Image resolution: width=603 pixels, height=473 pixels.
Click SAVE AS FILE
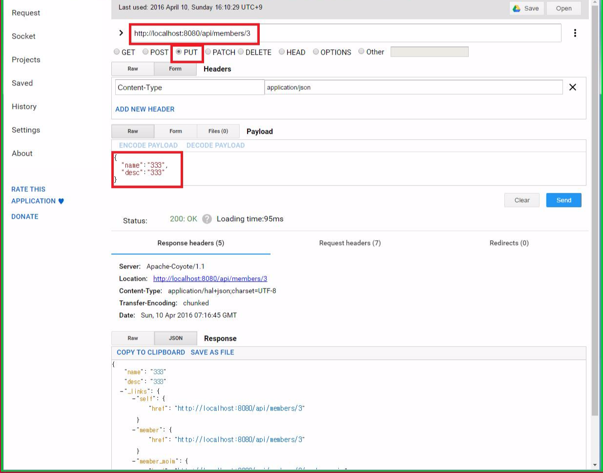pyautogui.click(x=212, y=352)
